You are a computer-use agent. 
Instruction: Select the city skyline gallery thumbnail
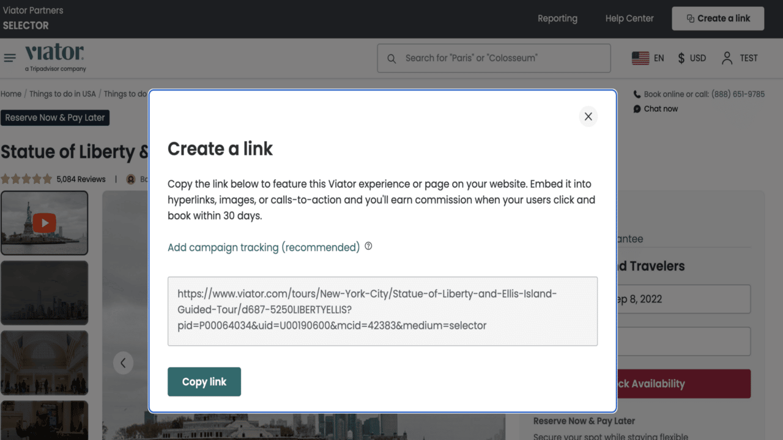pyautogui.click(x=44, y=293)
